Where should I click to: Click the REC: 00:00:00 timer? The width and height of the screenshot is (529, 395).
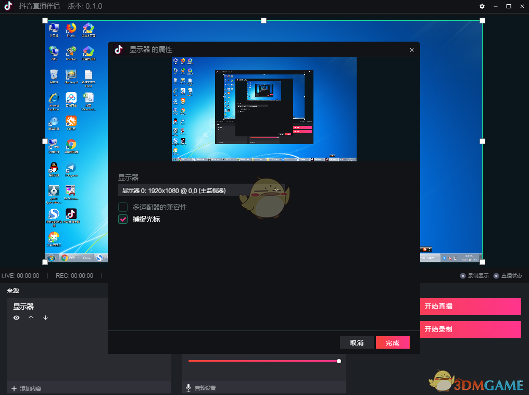coord(74,276)
